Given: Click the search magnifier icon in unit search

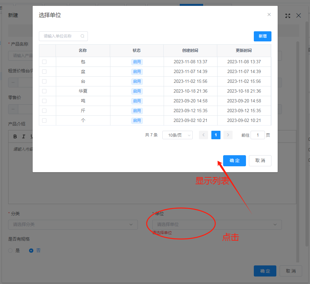Looking at the screenshot, I should [x=82, y=36].
